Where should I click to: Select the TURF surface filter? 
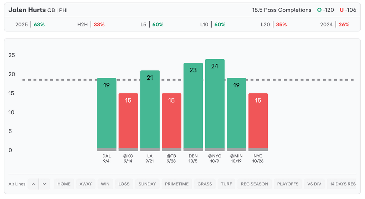click(x=226, y=184)
